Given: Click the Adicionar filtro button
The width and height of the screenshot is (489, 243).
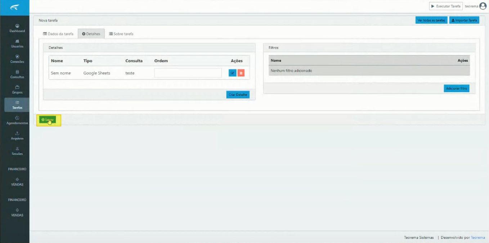Looking at the screenshot, I should 457,88.
